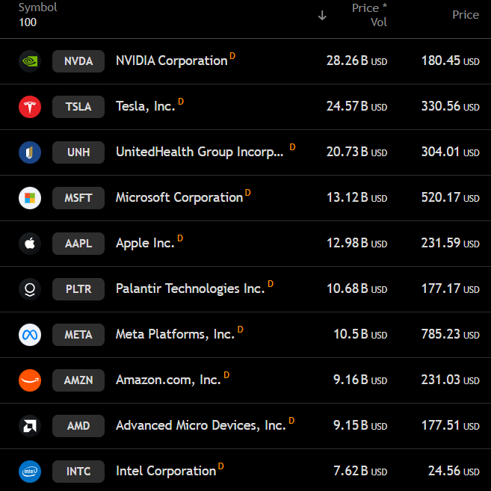Click the sort descending arrow icon
Viewport: 491px width, 491px height.
point(322,16)
